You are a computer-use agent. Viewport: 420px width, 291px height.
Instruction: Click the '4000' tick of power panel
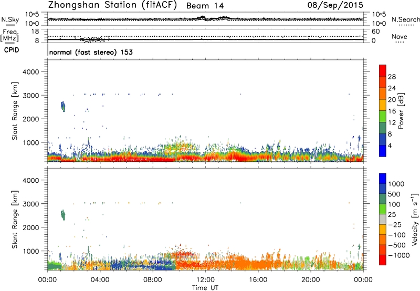pyautogui.click(x=30, y=72)
